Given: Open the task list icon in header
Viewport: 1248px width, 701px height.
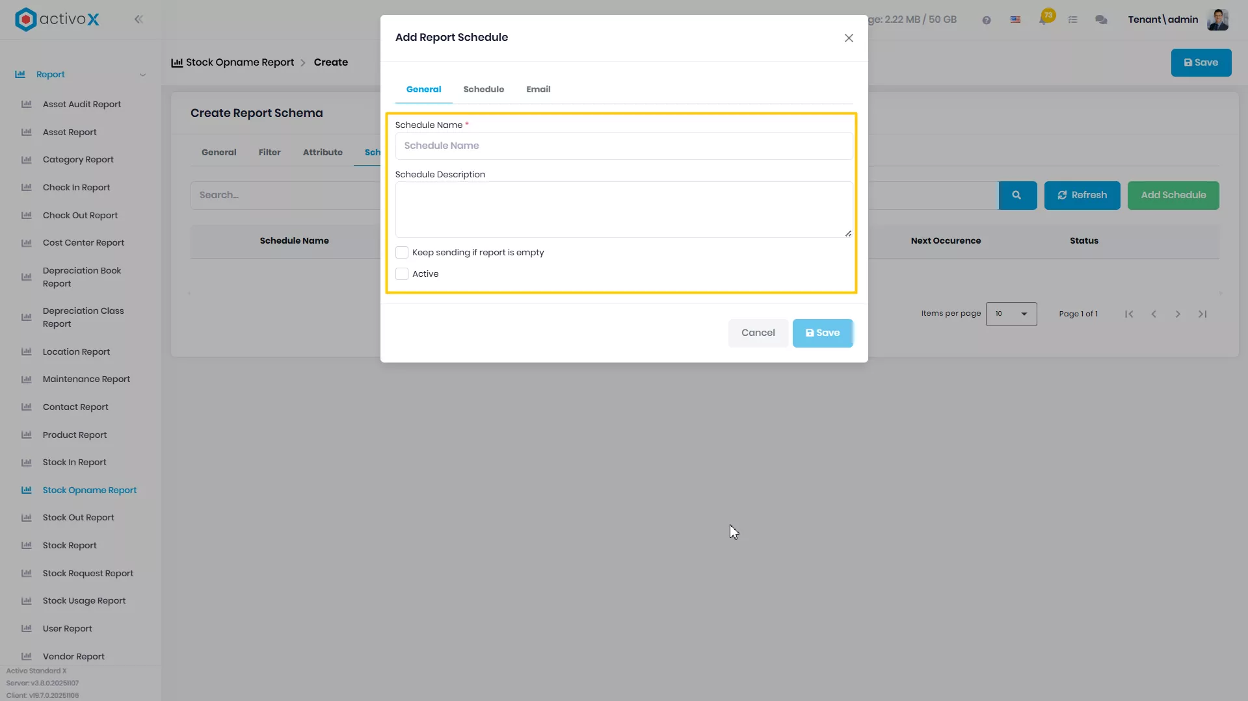Looking at the screenshot, I should 1073,20.
